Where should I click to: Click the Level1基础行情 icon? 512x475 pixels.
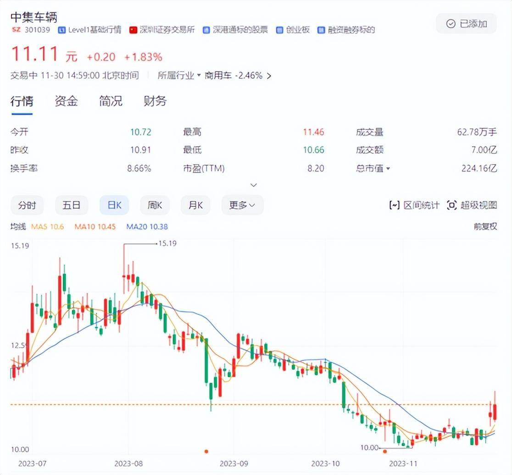point(61,30)
